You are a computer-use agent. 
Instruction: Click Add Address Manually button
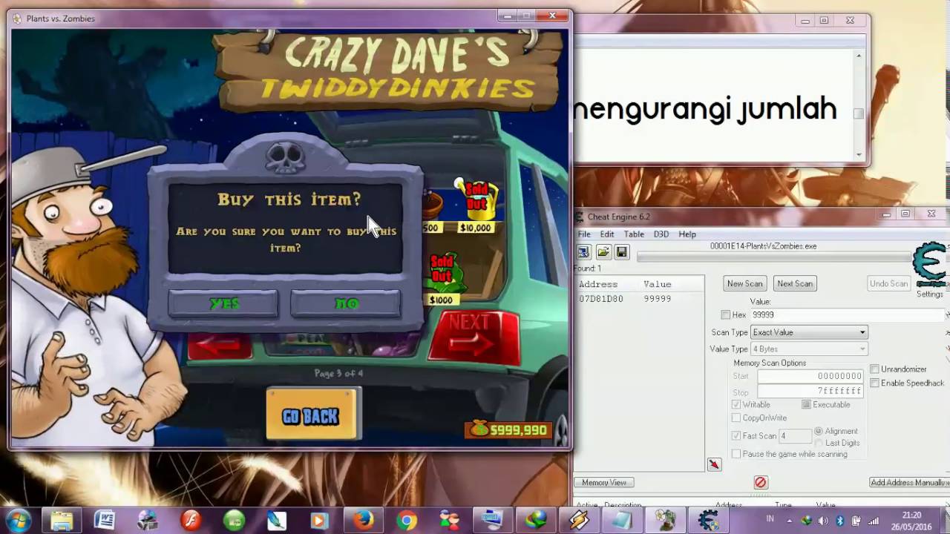(909, 482)
